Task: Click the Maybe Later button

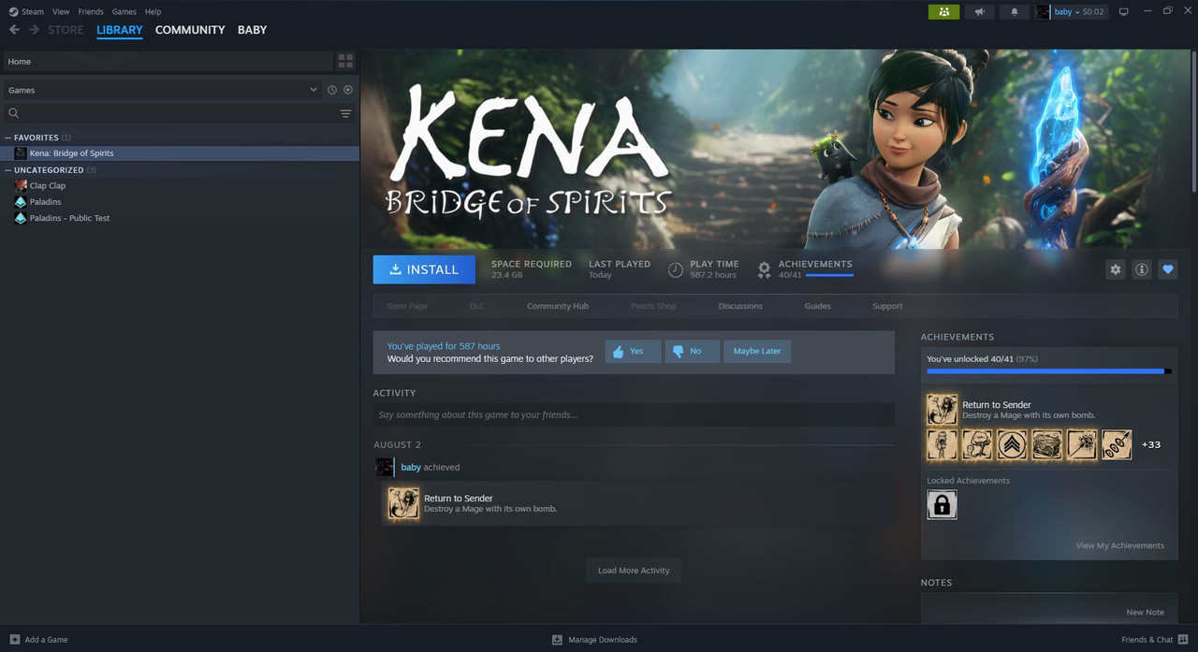Action: pyautogui.click(x=757, y=352)
